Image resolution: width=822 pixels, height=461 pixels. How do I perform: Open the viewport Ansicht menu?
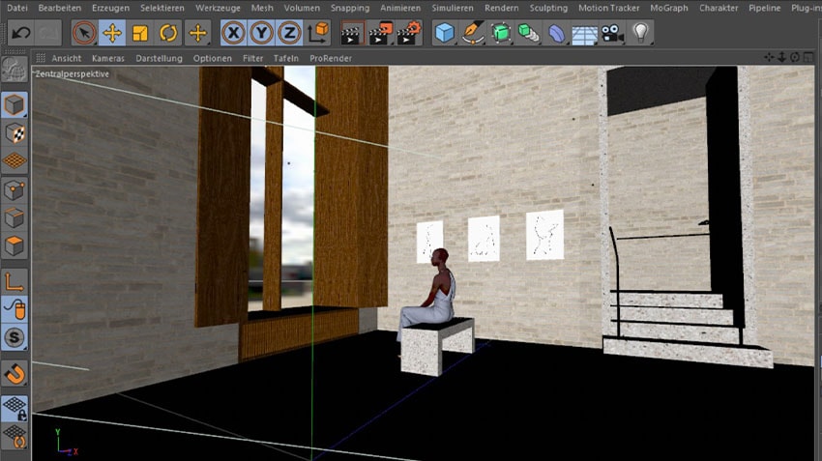pos(67,58)
